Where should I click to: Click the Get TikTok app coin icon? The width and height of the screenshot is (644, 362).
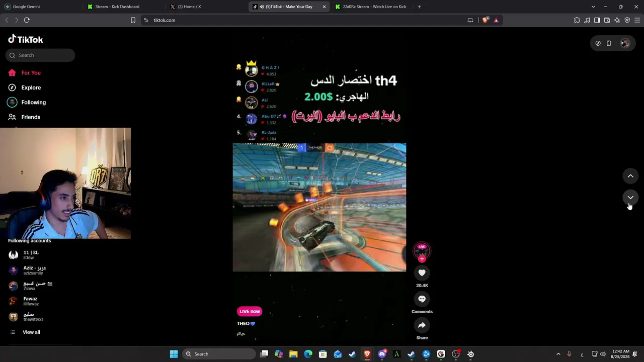click(598, 43)
